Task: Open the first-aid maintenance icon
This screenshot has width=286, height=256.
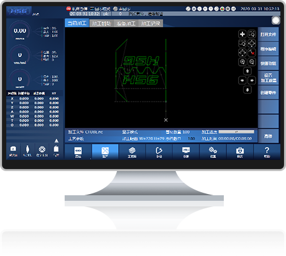Action: 240,152
